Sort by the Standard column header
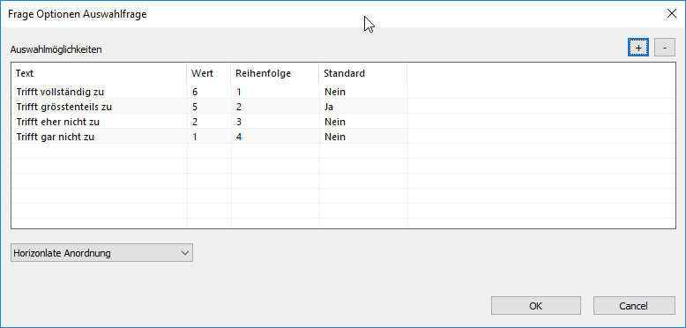 [x=363, y=73]
